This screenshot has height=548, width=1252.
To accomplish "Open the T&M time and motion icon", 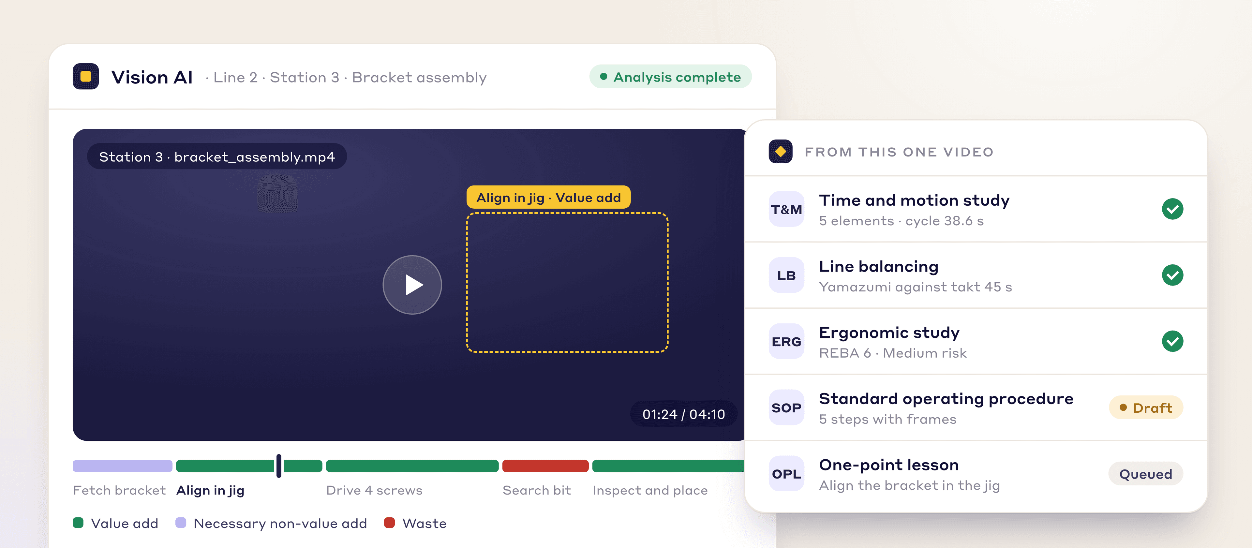I will click(x=786, y=209).
